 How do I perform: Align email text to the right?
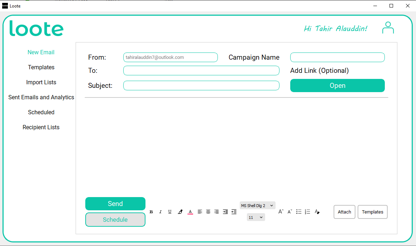coord(216,212)
